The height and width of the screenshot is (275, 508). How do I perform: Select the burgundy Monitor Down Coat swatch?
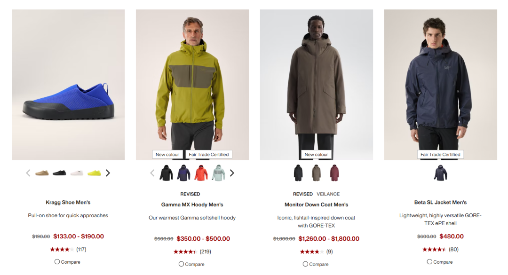(334, 173)
